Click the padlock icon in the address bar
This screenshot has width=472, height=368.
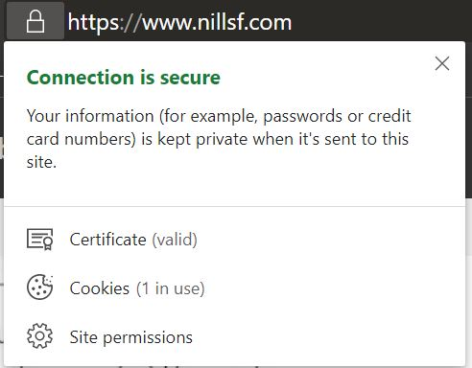coord(35,21)
